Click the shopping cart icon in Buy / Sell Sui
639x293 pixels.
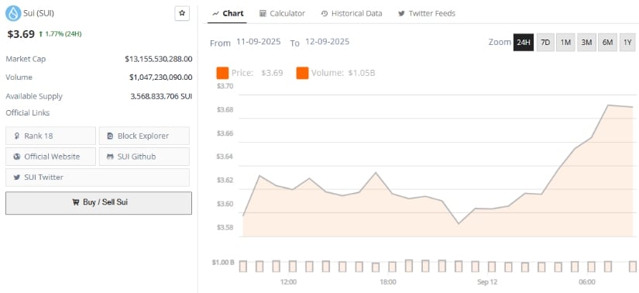75,202
